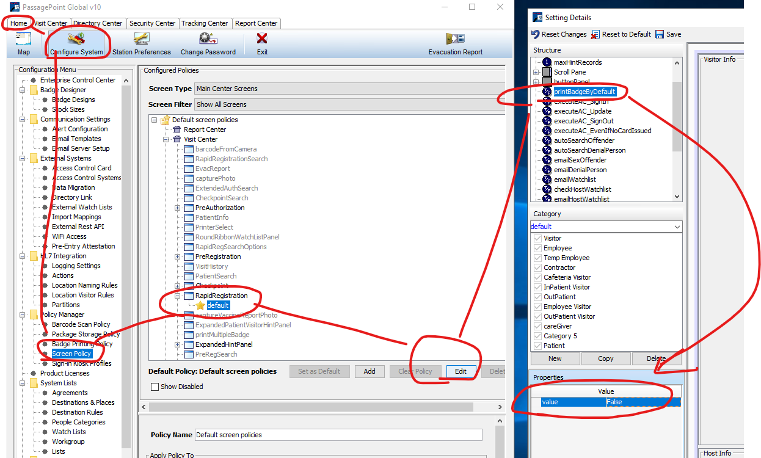Click the Add policy button
Viewport: 761px width, 458px height.
pyautogui.click(x=370, y=371)
